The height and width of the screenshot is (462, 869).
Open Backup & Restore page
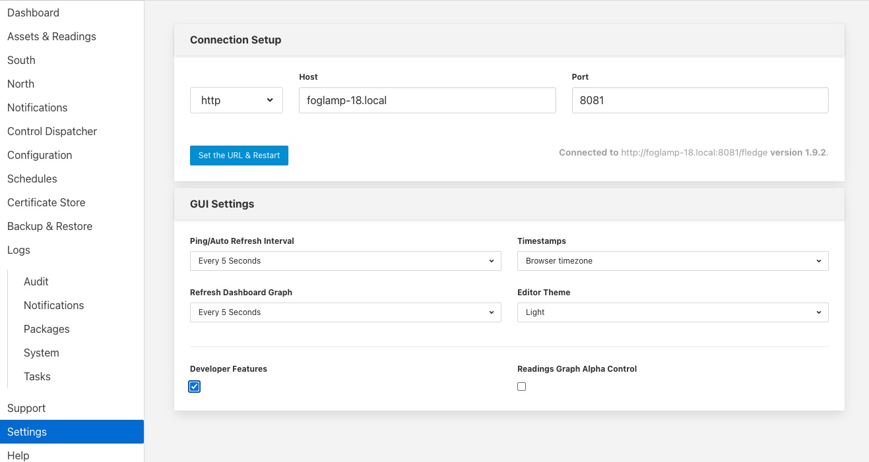[49, 226]
